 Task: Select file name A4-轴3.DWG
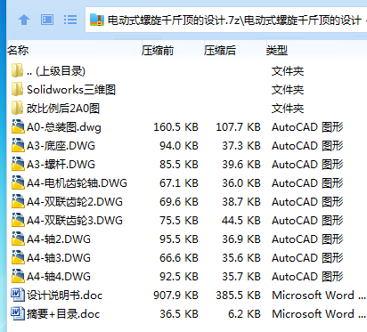(x=59, y=258)
